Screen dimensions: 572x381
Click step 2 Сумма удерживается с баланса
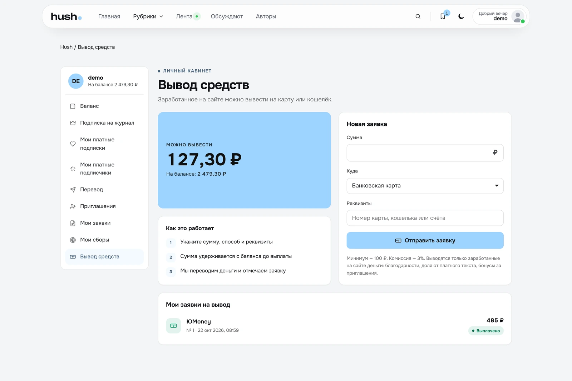pos(236,256)
